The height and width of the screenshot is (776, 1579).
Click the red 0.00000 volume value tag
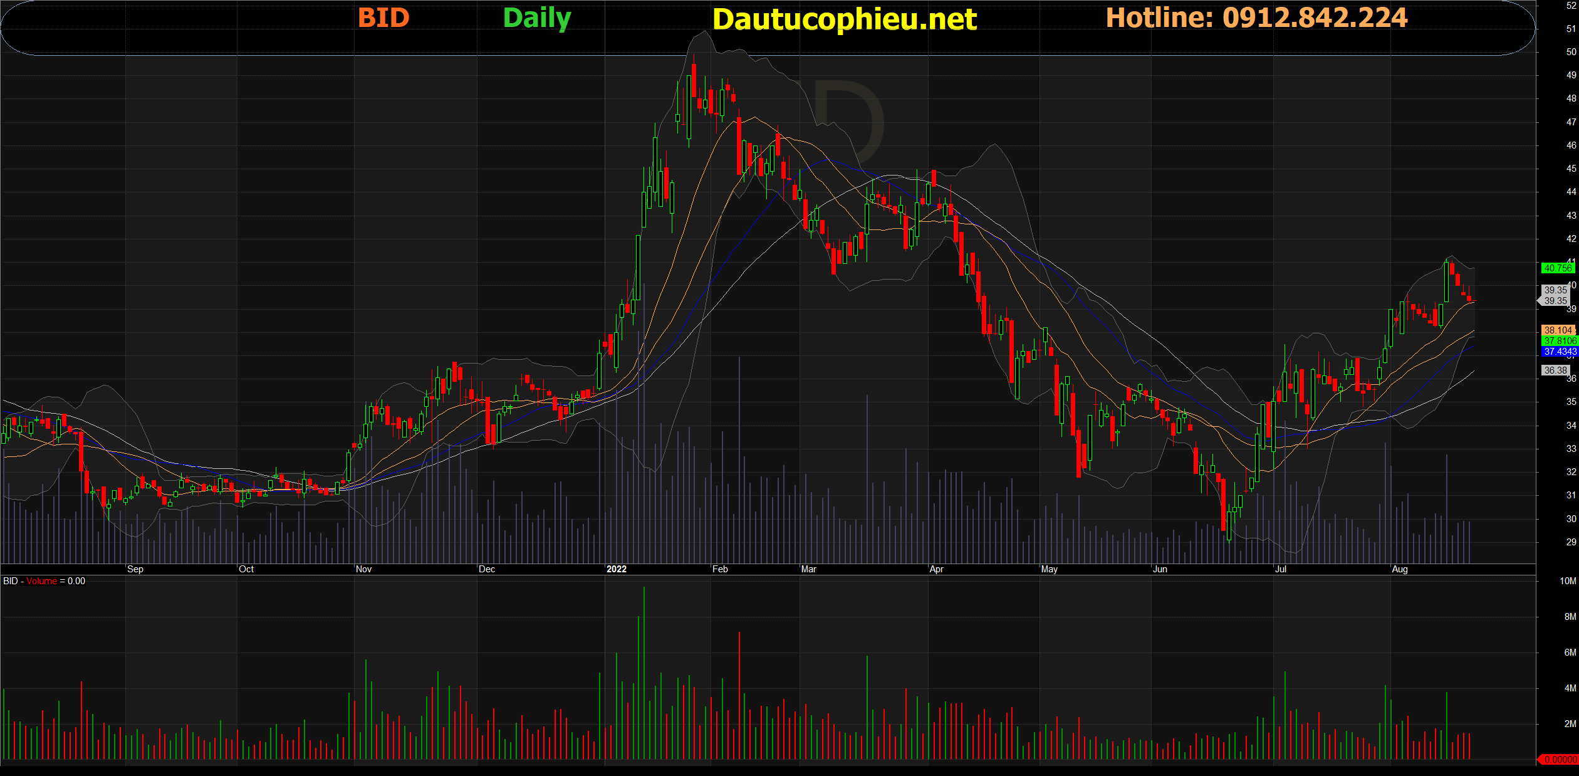[x=1560, y=759]
